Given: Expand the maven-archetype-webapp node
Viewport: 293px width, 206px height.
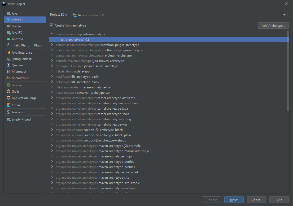Looking at the screenshot, I should (52, 188).
